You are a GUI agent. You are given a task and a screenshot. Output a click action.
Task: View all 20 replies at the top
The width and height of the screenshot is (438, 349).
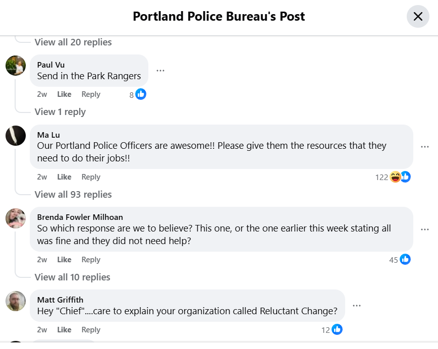(x=73, y=42)
